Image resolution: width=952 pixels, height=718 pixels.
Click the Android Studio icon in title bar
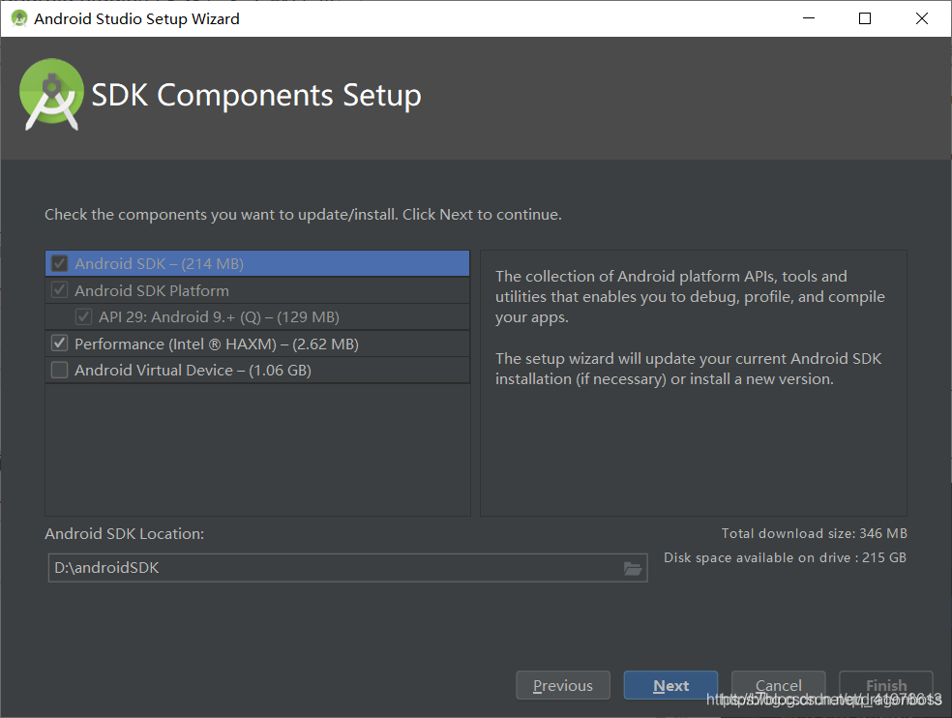click(18, 18)
